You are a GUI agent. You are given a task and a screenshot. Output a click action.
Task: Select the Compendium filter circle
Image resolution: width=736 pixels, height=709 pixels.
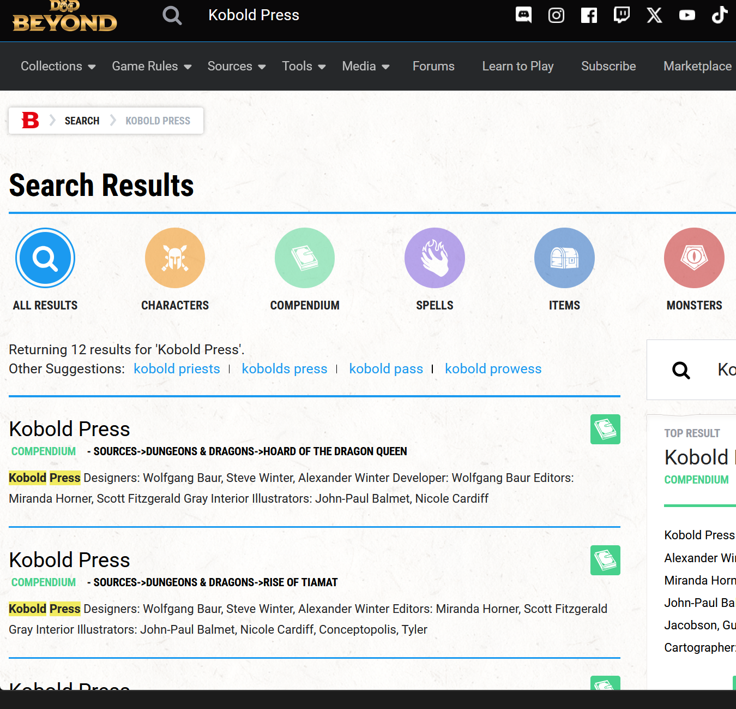coord(305,258)
